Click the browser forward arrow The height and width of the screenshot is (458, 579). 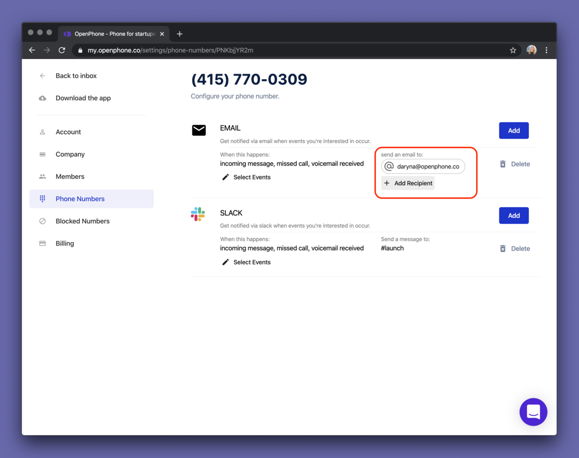(47, 50)
